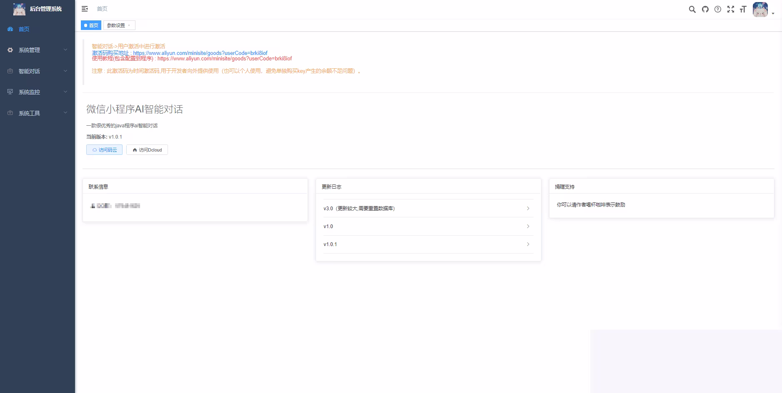782x393 pixels.
Task: Expand the 系统工具 menu chevron
Action: 65,113
